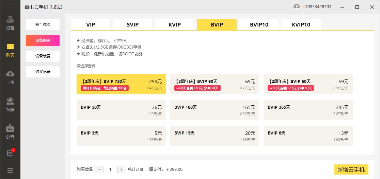
Task: Open the 上传 (Upload) sidebar icon
Action: (10, 77)
